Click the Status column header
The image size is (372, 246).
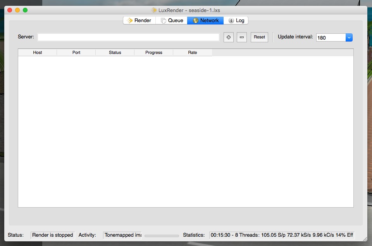(x=115, y=52)
